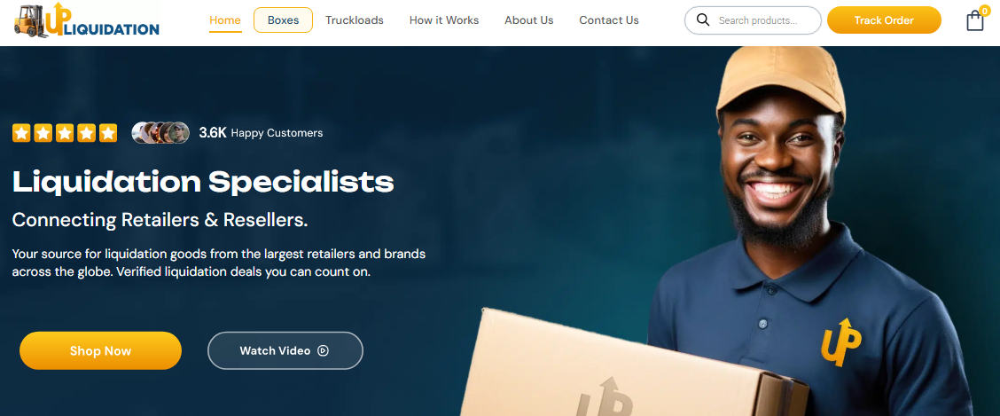Click the happy customers avatar group
The height and width of the screenshot is (416, 1000).
[160, 133]
